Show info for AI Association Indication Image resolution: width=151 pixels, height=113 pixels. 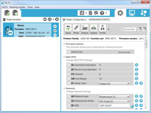[x=69, y=65]
